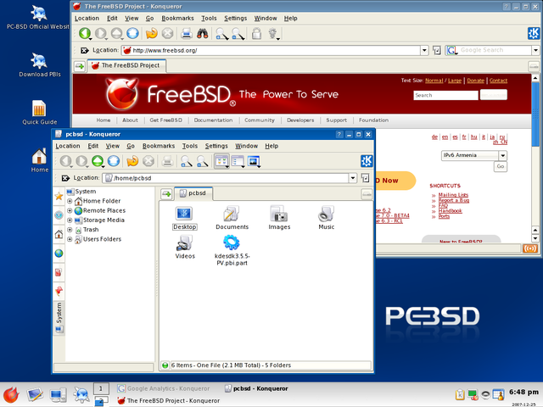Image resolution: width=543 pixels, height=407 pixels.
Task: Select Icon View mode in pcbsd Konqueror
Action: point(221,161)
